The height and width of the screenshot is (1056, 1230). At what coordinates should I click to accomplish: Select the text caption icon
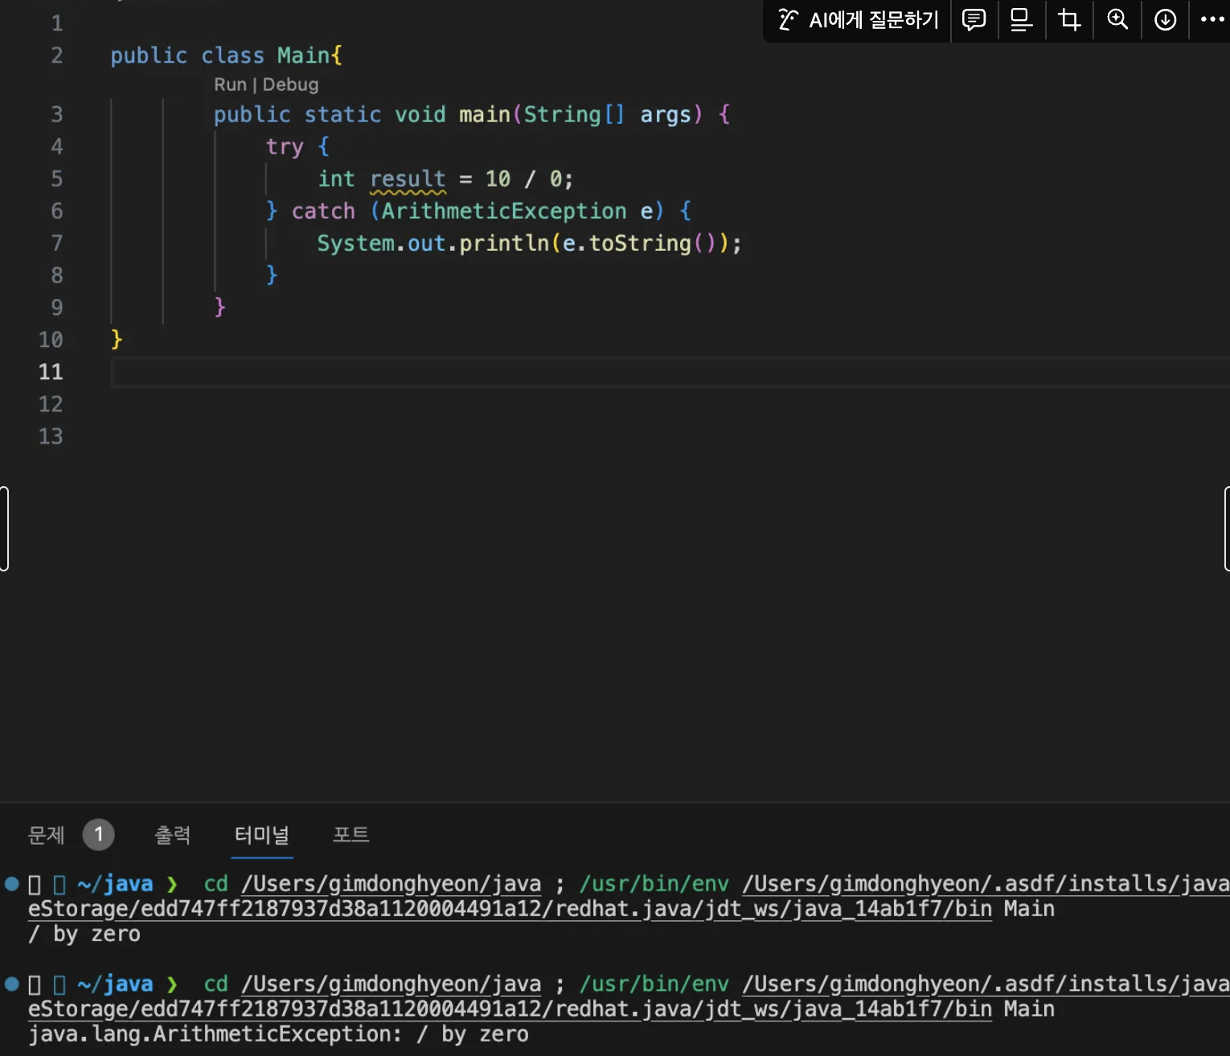pos(1021,21)
